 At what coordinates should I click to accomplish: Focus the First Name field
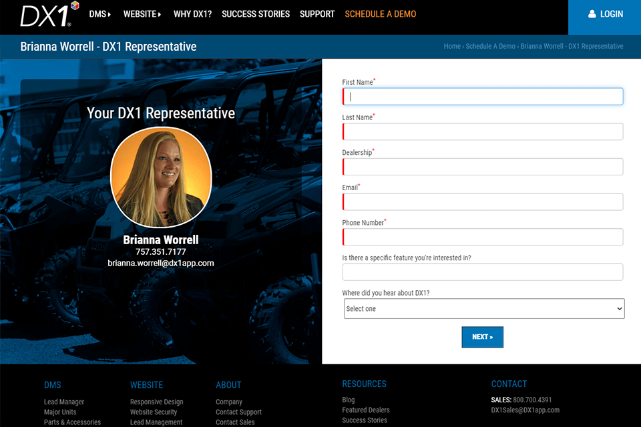click(482, 97)
